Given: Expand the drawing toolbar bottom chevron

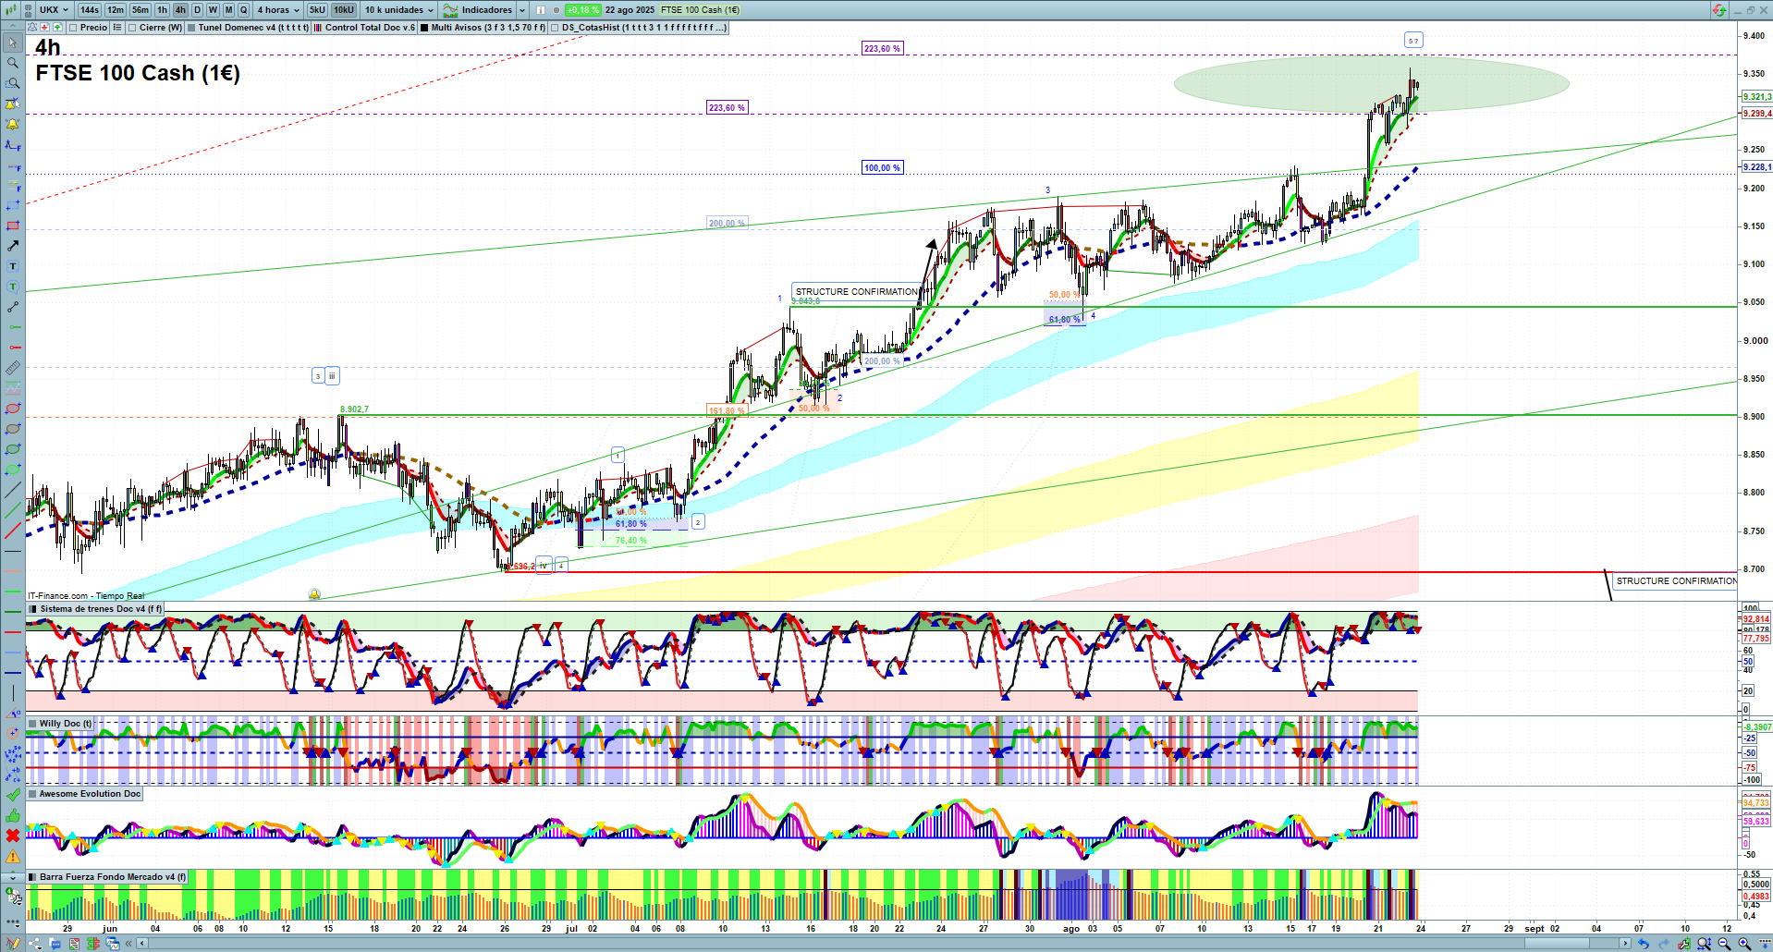Looking at the screenshot, I should point(13,877).
